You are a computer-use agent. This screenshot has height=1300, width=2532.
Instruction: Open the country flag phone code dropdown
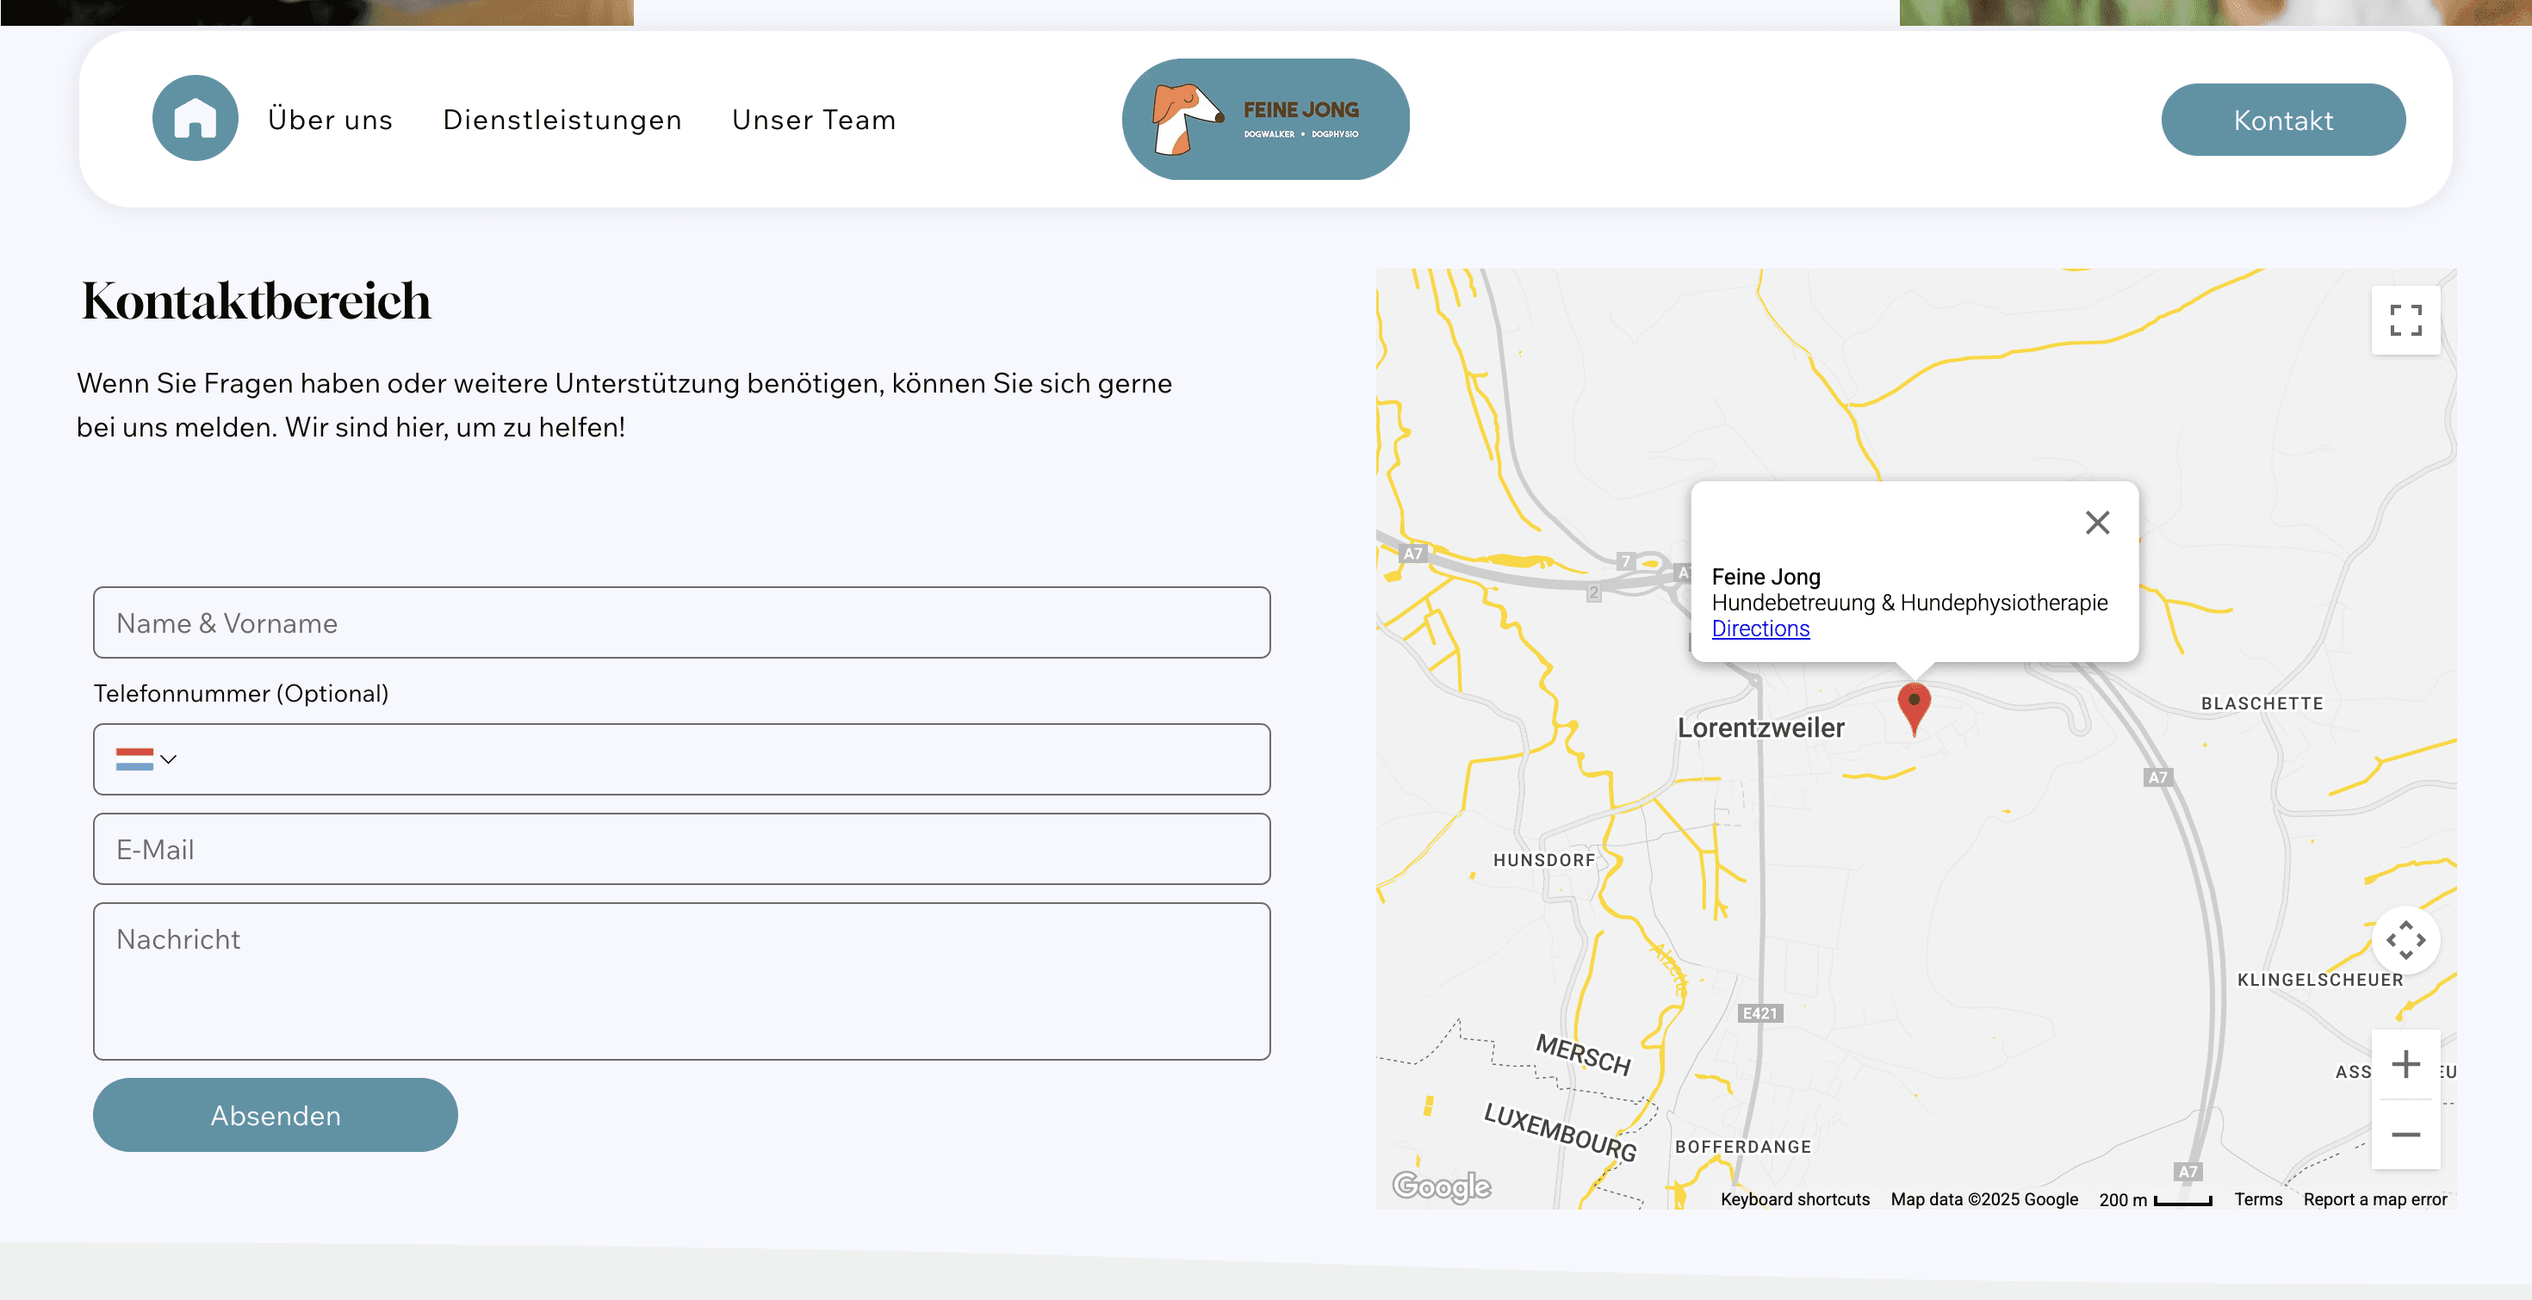[x=146, y=759]
